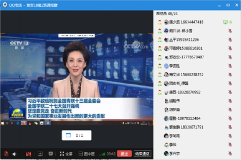The image size is (241, 160).
Task: Click the QQ电话 app icon in title bar
Action: pyautogui.click(x=4, y=5)
